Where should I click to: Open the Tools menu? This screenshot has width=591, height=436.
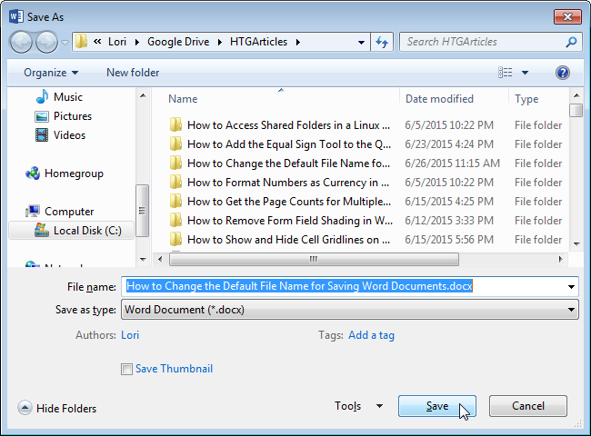coord(358,406)
